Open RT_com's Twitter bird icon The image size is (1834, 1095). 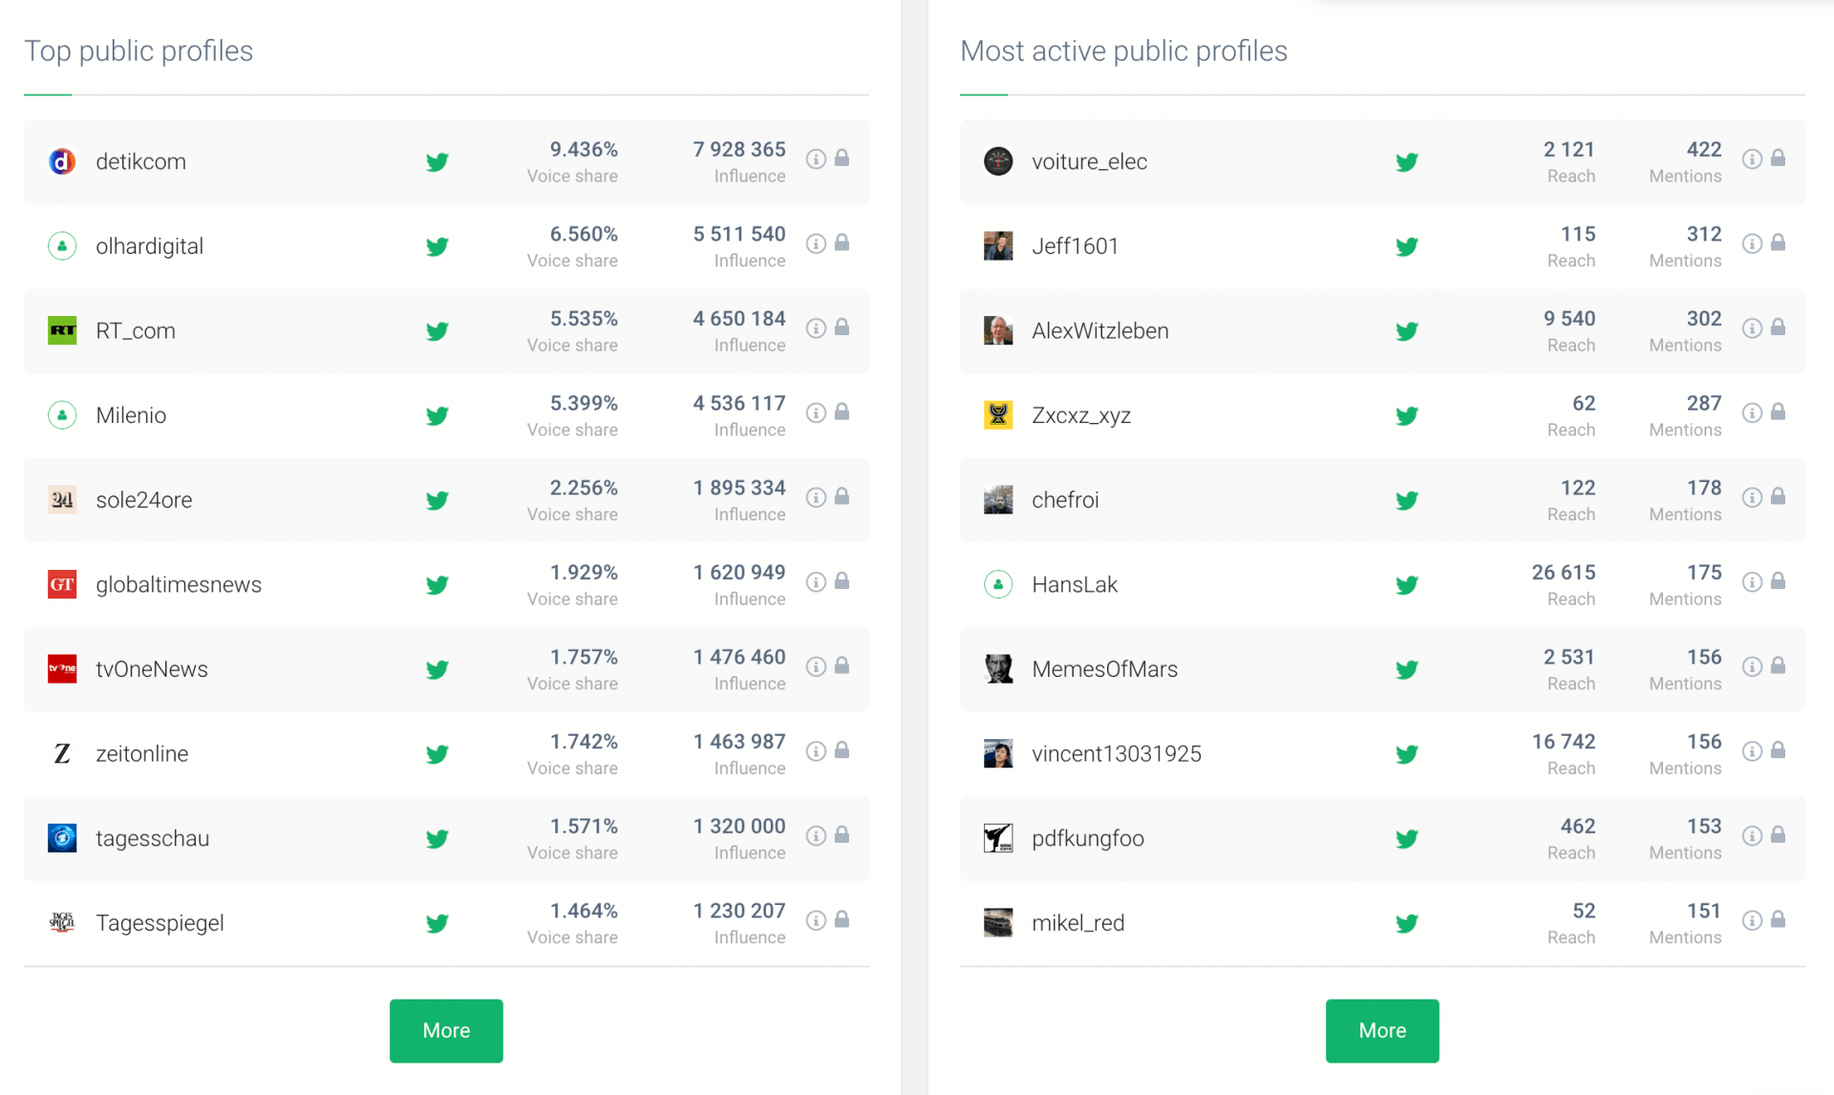(x=437, y=331)
